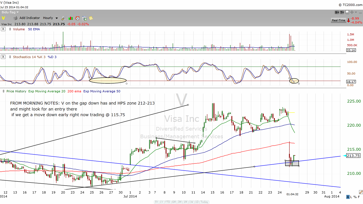This screenshot has height=204, width=363.
Task: Click the 01:04:32 time marker on axis
Action: coord(292,194)
